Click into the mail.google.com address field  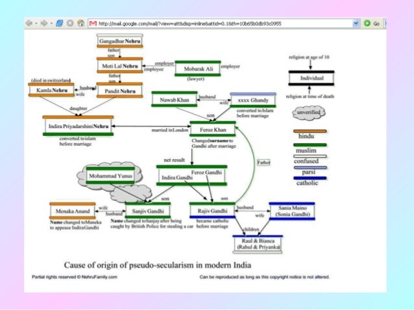click(x=225, y=23)
